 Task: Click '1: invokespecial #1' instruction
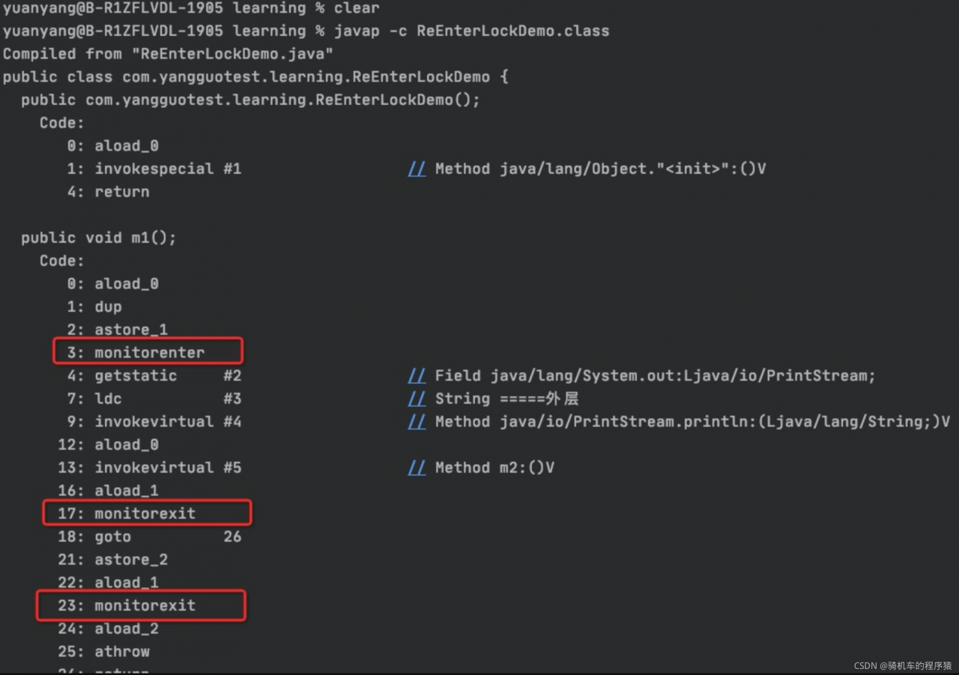point(154,169)
